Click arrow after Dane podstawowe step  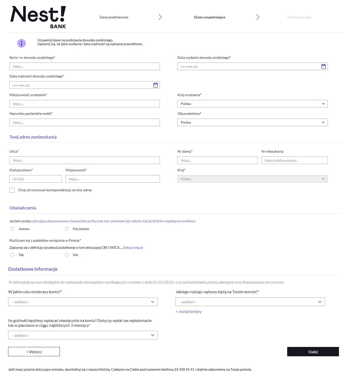(160, 17)
